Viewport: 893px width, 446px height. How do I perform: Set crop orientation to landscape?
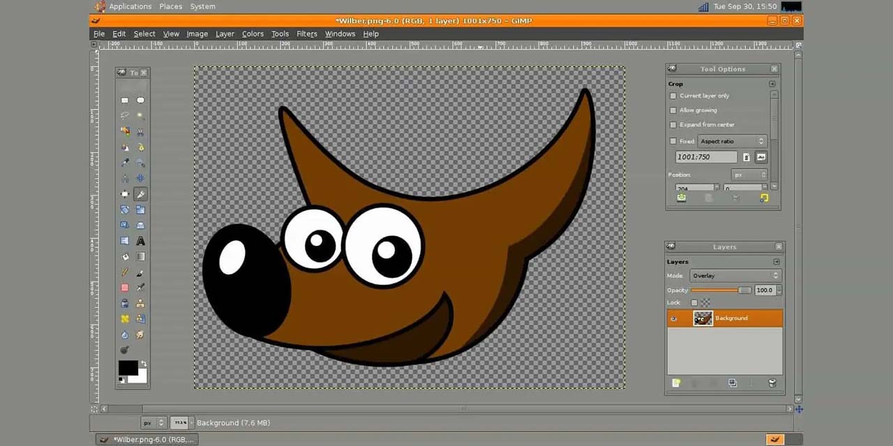[x=761, y=157]
